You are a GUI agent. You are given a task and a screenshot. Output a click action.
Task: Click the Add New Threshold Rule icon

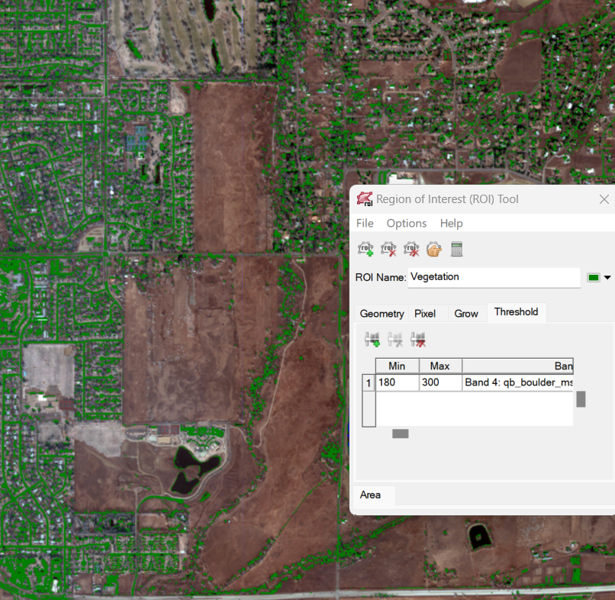[x=373, y=339]
